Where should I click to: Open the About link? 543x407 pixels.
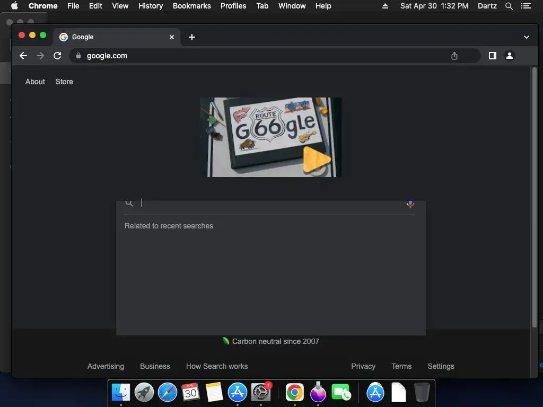tap(35, 82)
